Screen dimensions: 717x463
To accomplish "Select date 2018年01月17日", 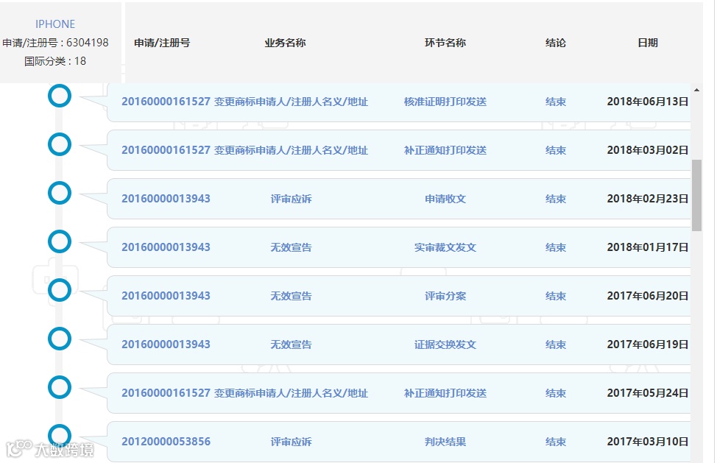I will pyautogui.click(x=648, y=247).
